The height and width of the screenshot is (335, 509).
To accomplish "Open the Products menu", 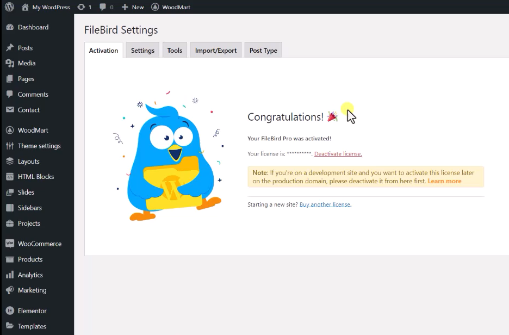I will [x=29, y=259].
